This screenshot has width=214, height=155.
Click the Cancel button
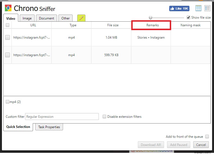click(x=201, y=145)
